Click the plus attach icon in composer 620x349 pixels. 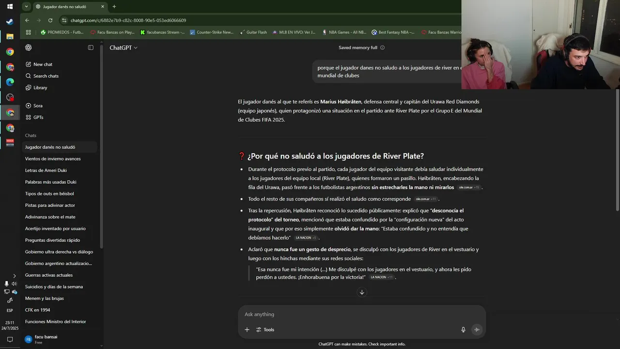(247, 330)
